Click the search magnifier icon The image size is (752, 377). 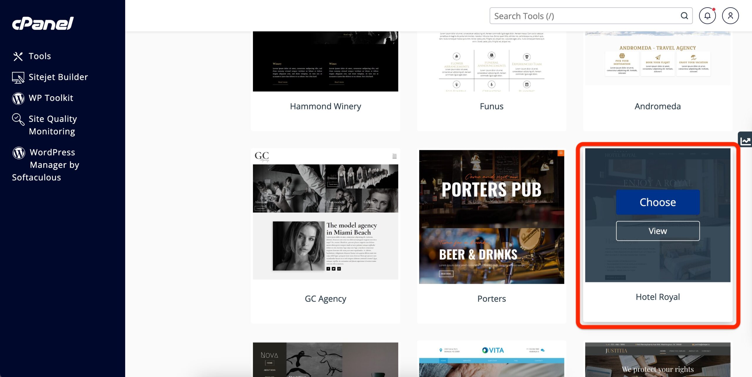point(684,16)
